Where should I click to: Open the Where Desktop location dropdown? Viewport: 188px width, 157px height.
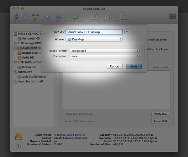(x=94, y=39)
